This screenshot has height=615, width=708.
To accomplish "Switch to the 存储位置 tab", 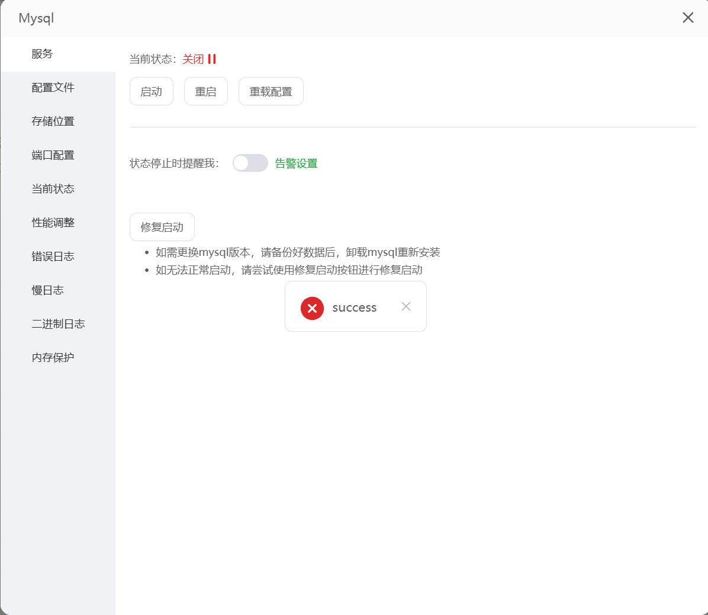I will pyautogui.click(x=53, y=121).
